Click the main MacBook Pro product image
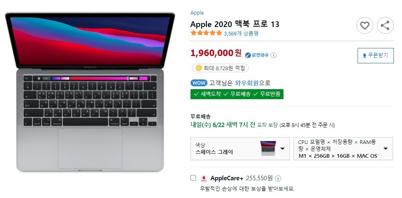Image resolution: width=402 pixels, height=198 pixels. point(90,92)
